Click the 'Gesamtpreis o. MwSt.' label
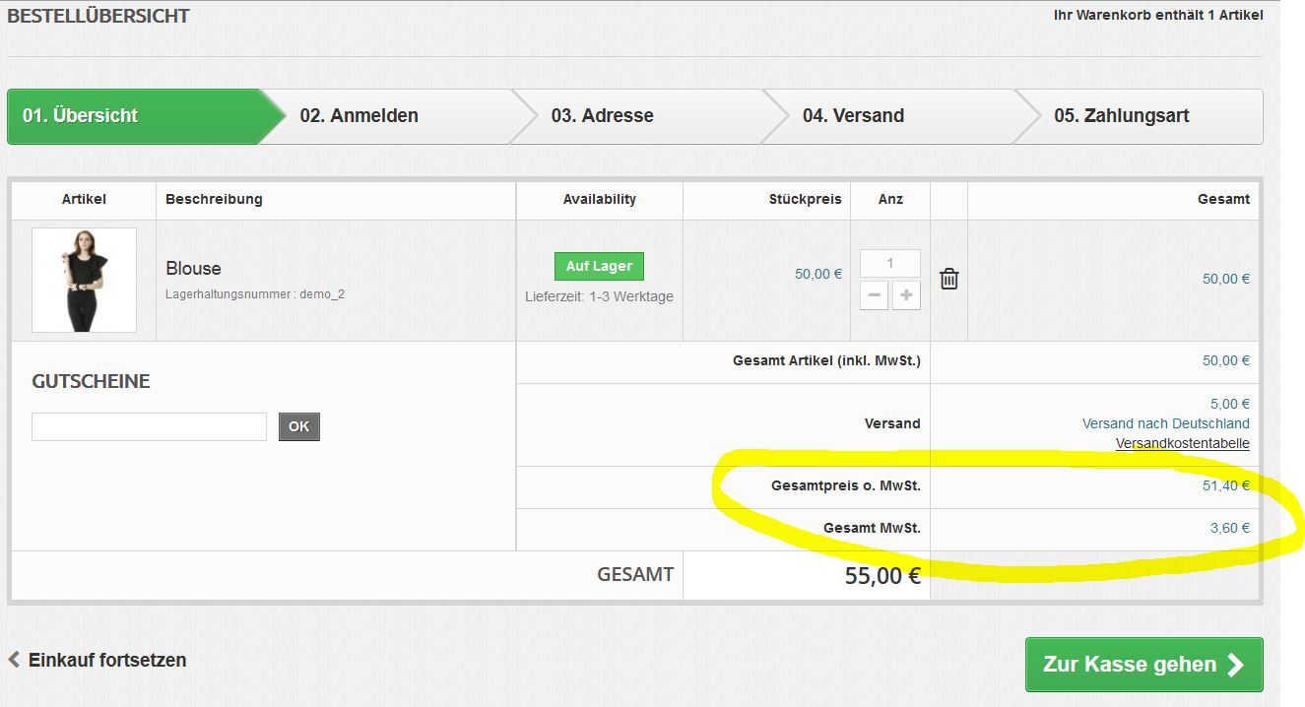Viewport: 1305px width, 707px height. tap(845, 485)
